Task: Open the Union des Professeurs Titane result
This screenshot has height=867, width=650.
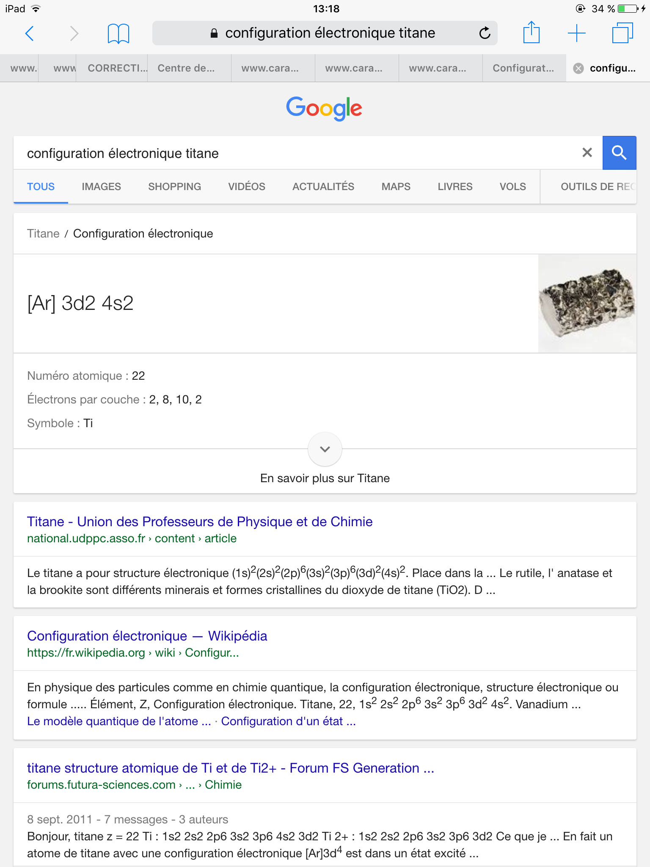Action: [200, 522]
